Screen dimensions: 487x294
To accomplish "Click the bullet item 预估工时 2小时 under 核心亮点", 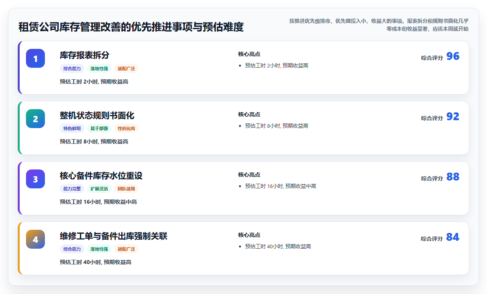I will point(277,65).
